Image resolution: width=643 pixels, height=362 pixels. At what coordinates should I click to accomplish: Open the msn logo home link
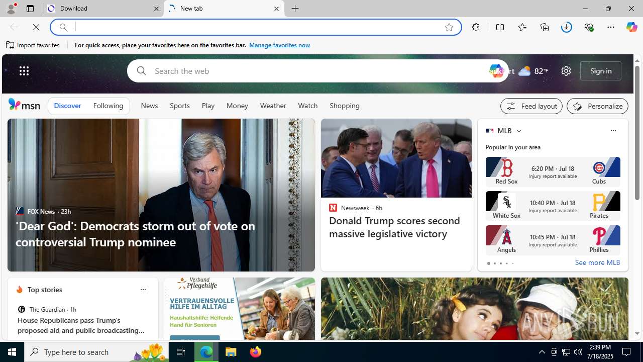tap(24, 105)
